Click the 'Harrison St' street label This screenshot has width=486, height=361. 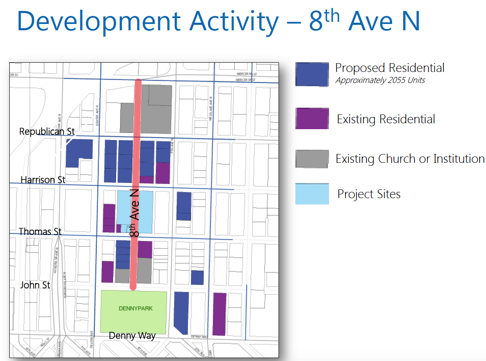point(43,180)
